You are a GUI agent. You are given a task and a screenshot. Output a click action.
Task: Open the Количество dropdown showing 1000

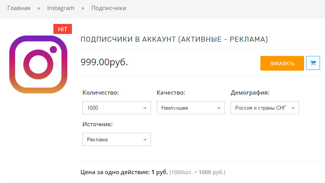(116, 108)
